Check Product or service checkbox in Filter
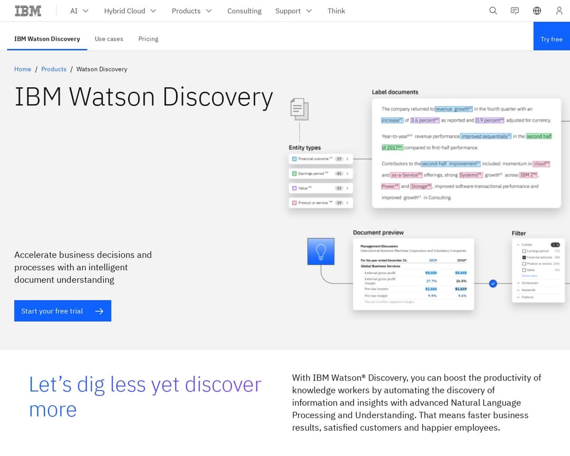This screenshot has width=570, height=456. (x=524, y=264)
